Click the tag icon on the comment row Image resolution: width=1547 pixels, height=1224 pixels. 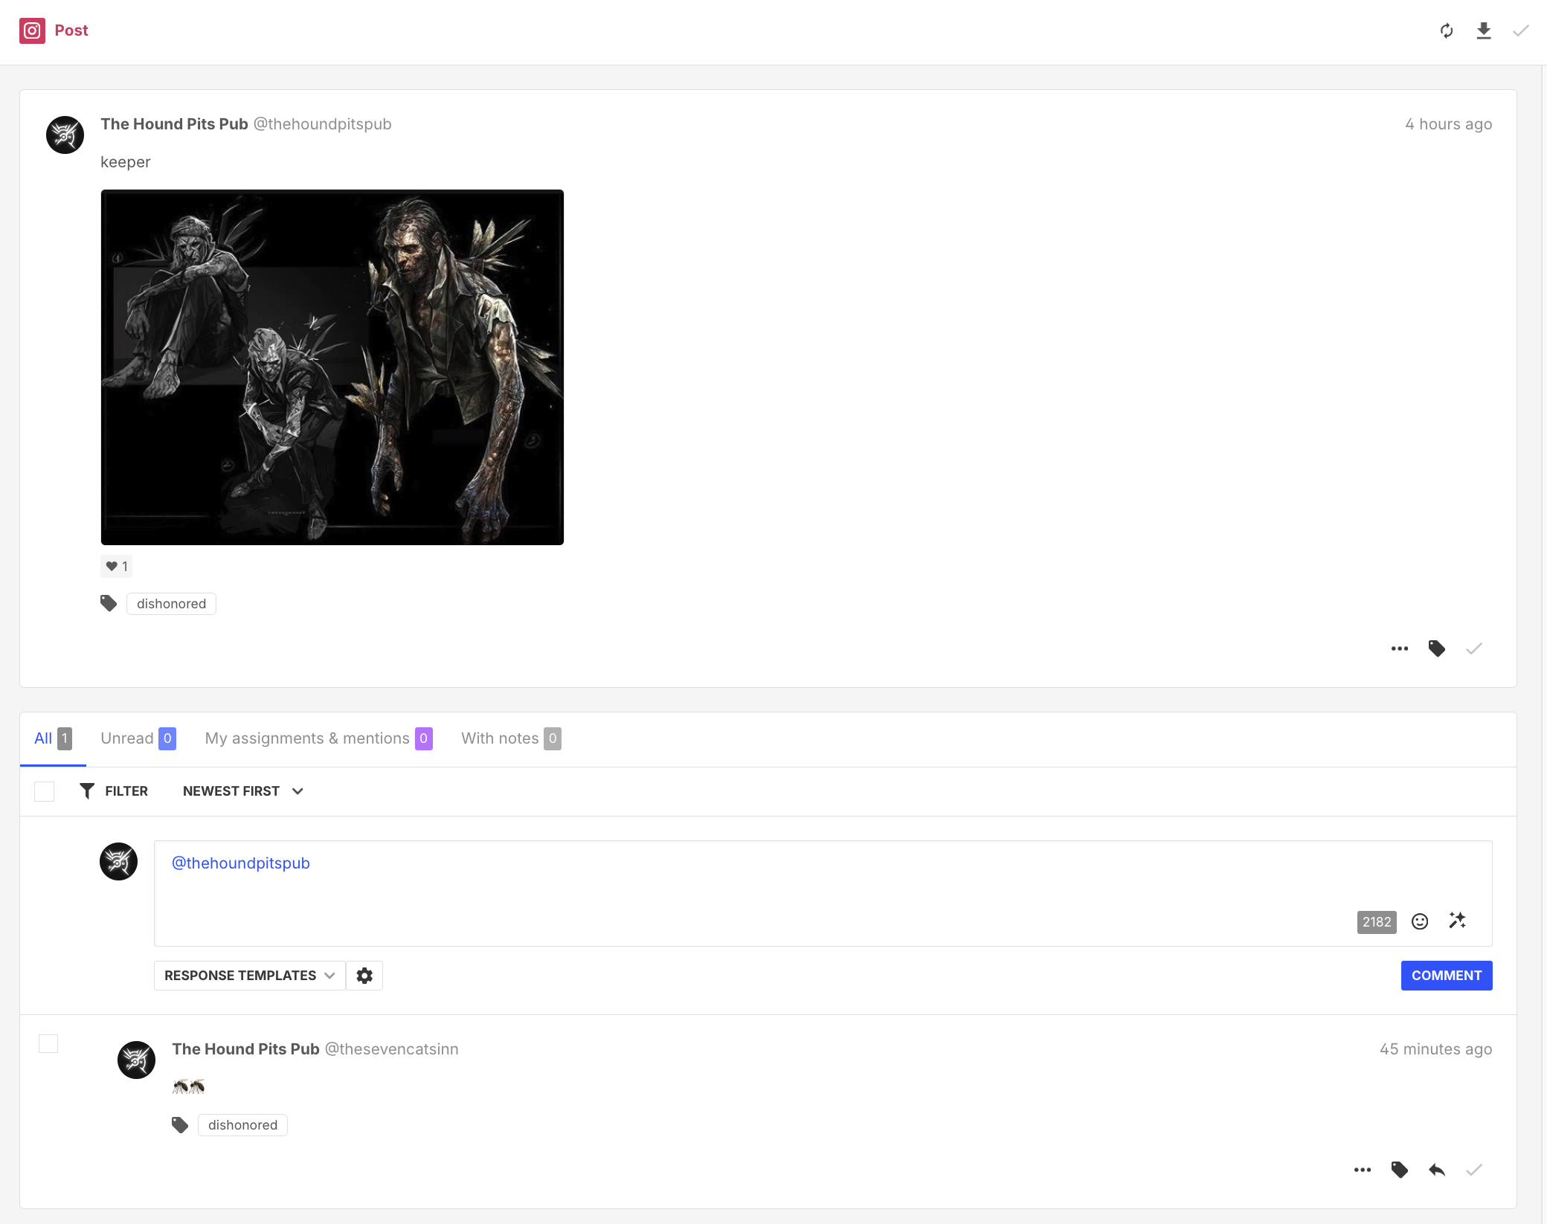[1399, 1170]
